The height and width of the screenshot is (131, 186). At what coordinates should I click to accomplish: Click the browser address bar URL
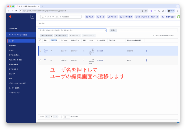click(x=44, y=11)
